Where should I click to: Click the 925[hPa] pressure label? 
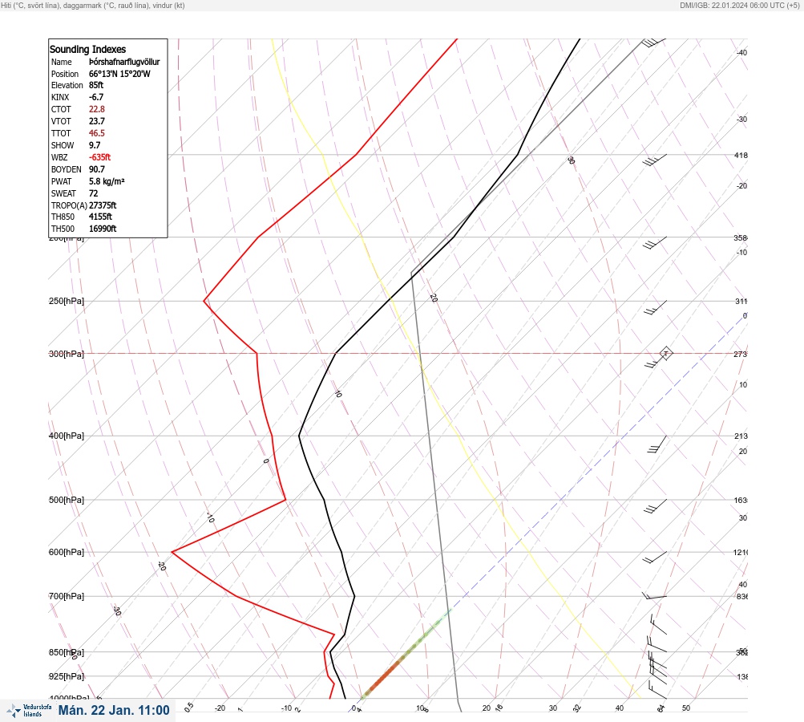(x=67, y=676)
